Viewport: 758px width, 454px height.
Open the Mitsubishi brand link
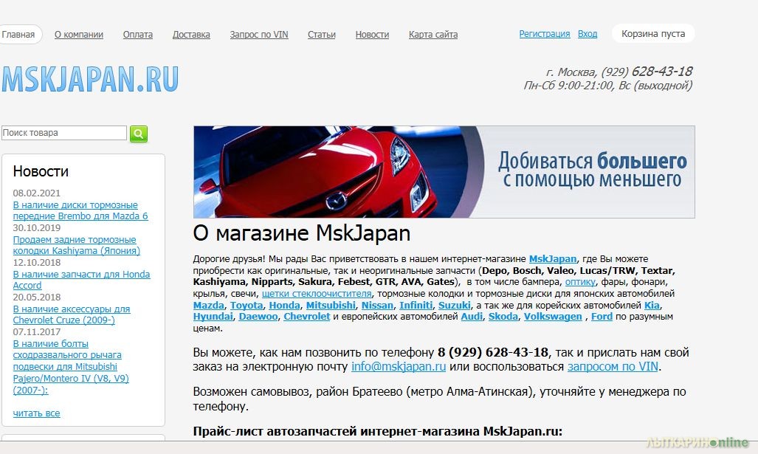click(x=331, y=305)
